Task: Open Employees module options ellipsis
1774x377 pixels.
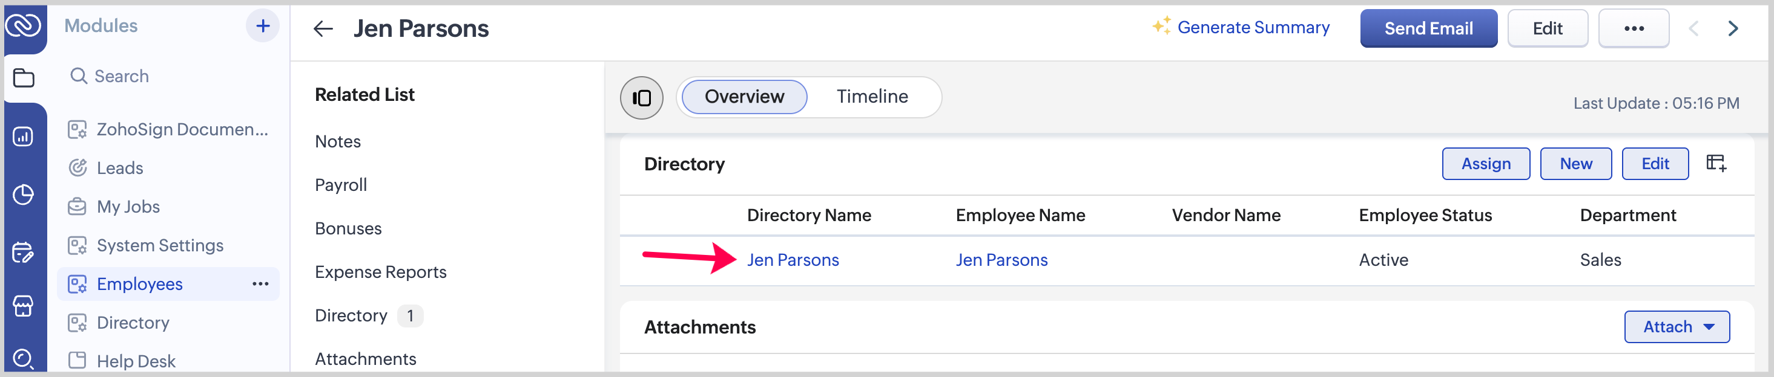Action: [x=260, y=283]
